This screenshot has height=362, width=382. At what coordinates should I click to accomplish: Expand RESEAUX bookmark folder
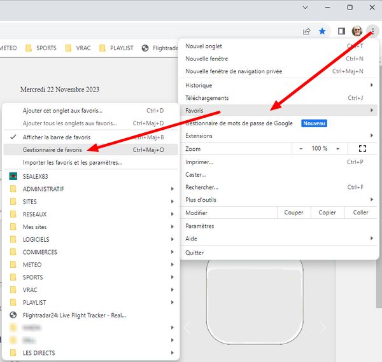[x=90, y=214]
